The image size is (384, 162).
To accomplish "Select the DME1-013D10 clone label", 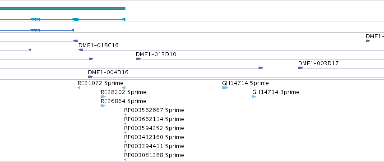I will click(156, 54).
